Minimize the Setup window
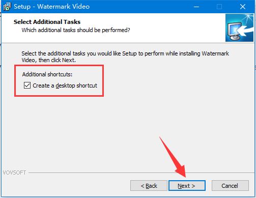 196,7
